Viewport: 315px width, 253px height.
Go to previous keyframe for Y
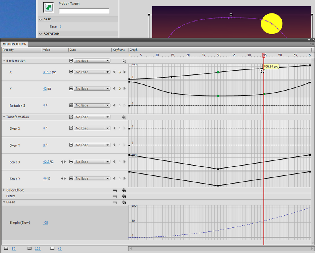point(114,89)
